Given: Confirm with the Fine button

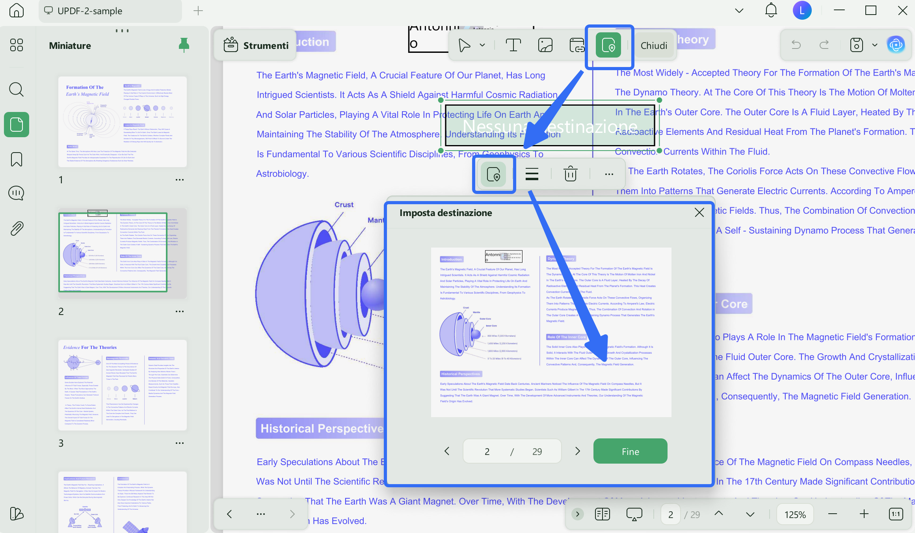Looking at the screenshot, I should tap(630, 451).
